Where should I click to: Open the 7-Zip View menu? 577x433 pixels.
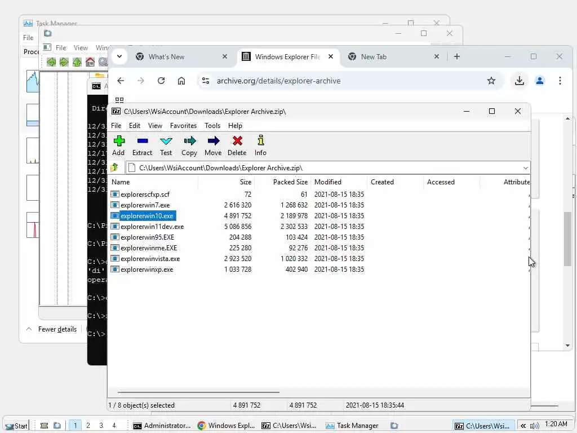[156, 126]
